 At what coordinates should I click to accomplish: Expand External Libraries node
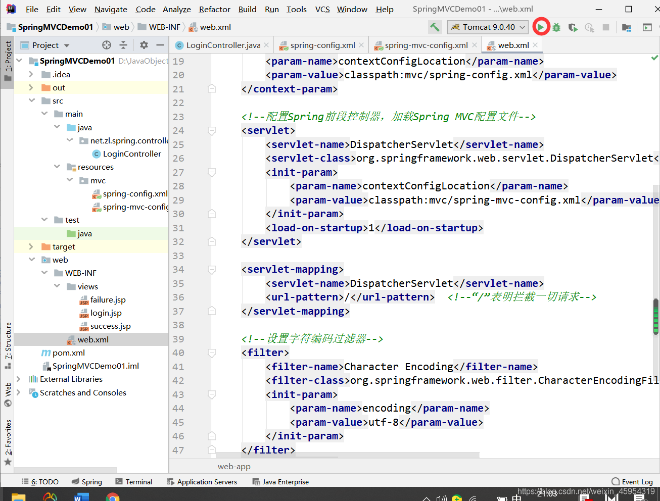19,379
